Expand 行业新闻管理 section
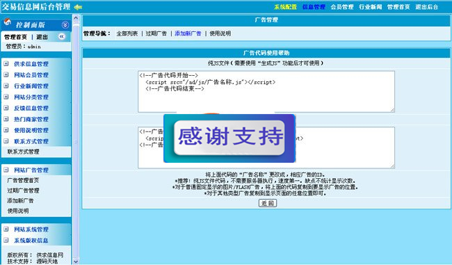 point(6,86)
